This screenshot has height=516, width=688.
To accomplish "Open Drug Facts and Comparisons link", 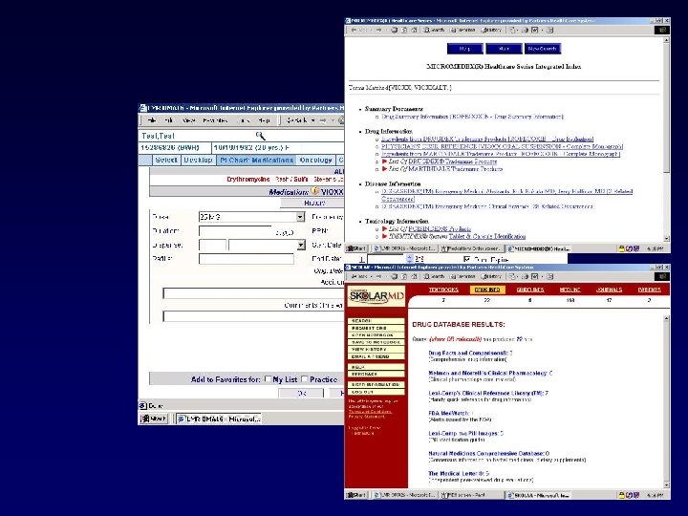I will 470,353.
